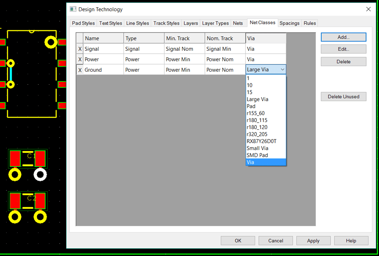Image resolution: width=379 pixels, height=256 pixels.
Task: Toggle the X marker of Ground row
Action: pyautogui.click(x=80, y=70)
